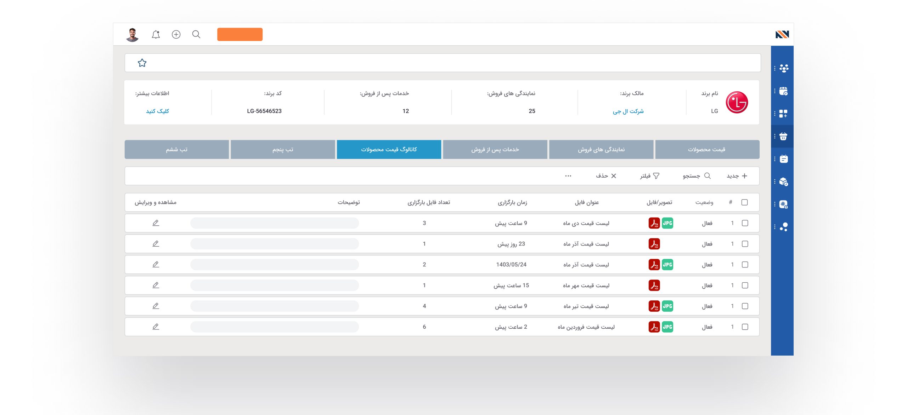Click the search magnifier in top bar

196,34
